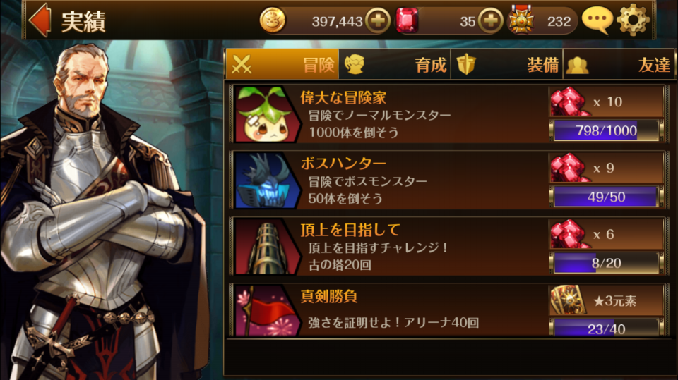Tap the 頂上を目指して tower thumbnail
This screenshot has width=678, height=380.
pos(267,247)
